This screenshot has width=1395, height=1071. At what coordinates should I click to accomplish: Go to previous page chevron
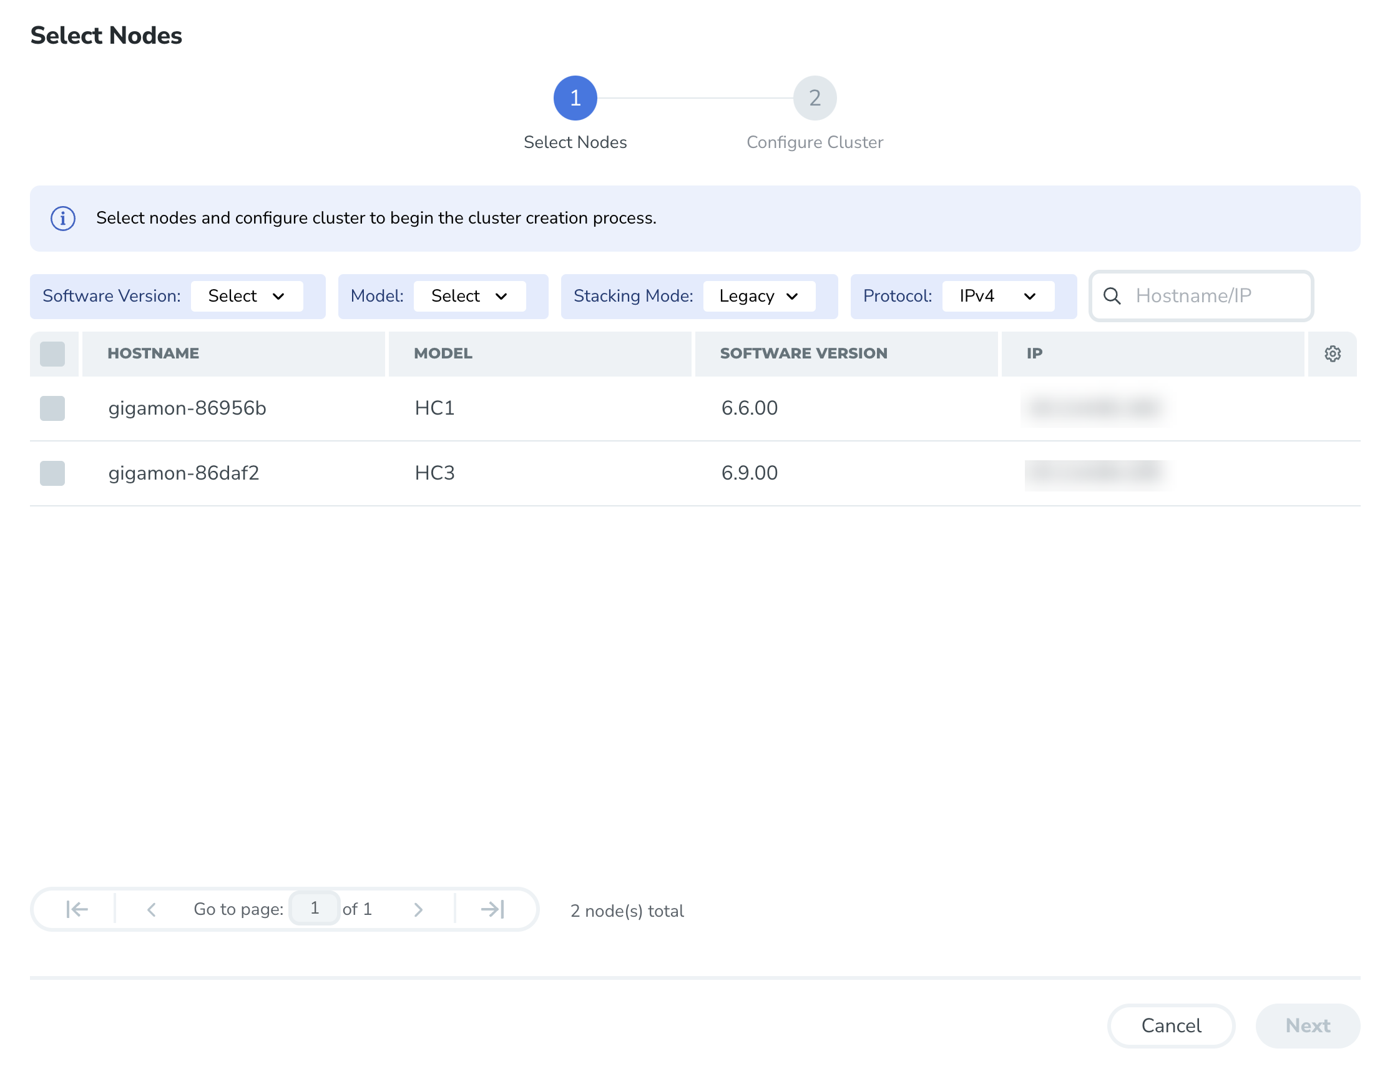[x=151, y=909]
